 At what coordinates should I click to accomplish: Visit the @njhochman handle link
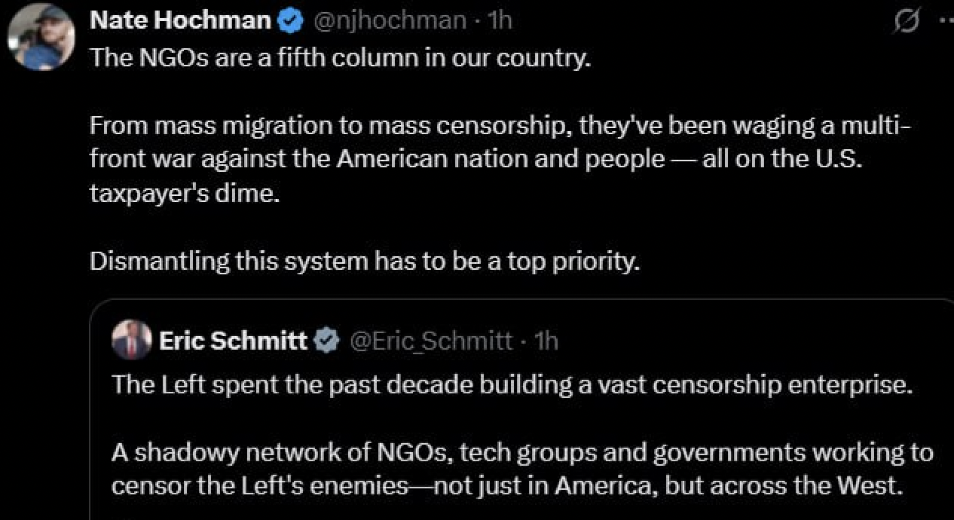pyautogui.click(x=388, y=21)
